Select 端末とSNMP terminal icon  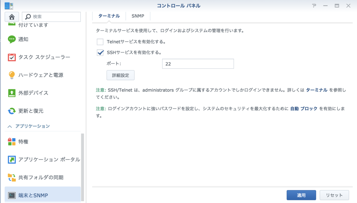click(x=12, y=195)
